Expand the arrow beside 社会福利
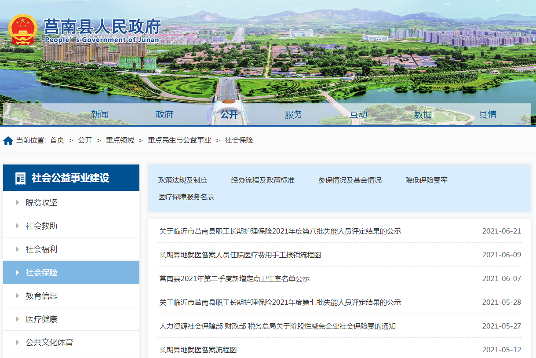This screenshot has width=536, height=358. click(x=18, y=249)
